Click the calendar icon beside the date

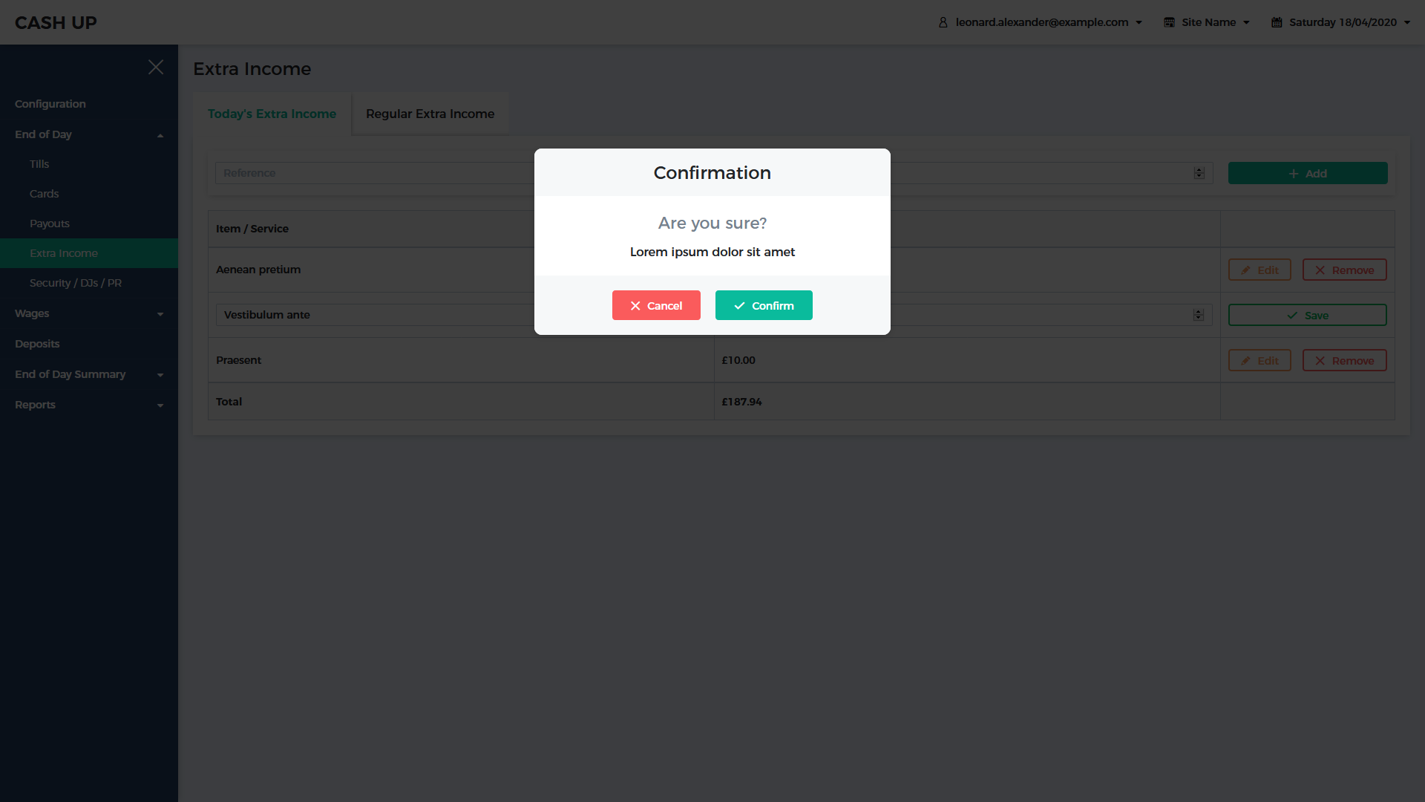point(1277,22)
